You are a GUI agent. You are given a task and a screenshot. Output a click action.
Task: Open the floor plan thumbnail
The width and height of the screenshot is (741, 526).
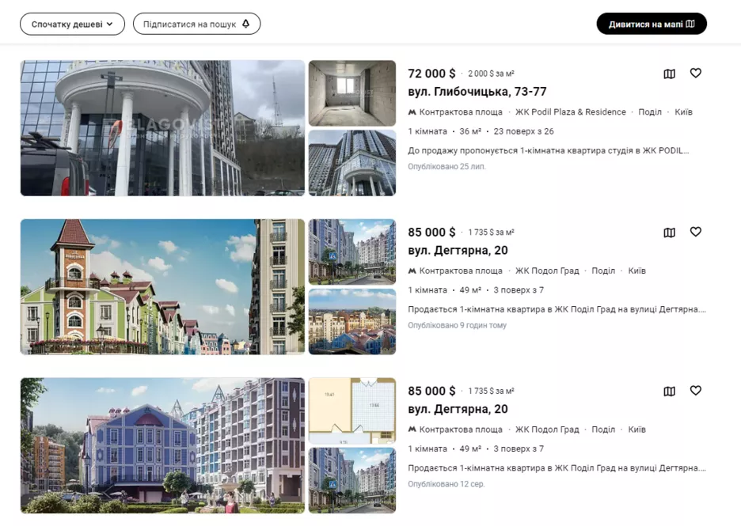coord(351,411)
